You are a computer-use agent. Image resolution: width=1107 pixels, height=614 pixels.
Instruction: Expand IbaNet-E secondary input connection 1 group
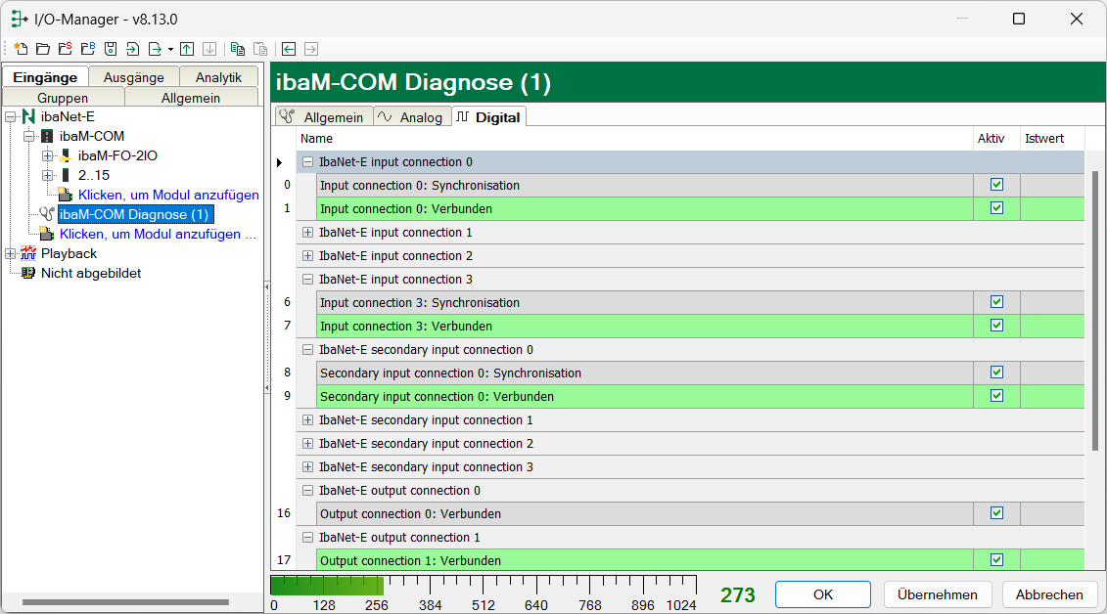click(307, 419)
